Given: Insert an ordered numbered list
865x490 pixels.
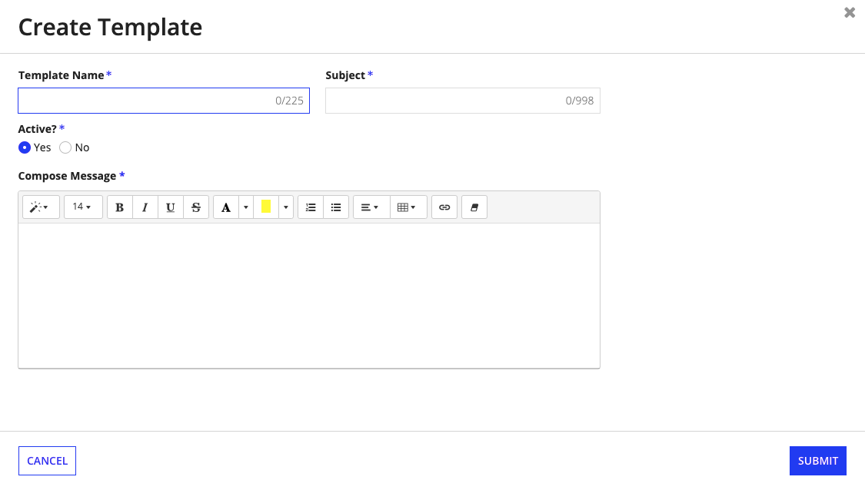Looking at the screenshot, I should [x=311, y=207].
